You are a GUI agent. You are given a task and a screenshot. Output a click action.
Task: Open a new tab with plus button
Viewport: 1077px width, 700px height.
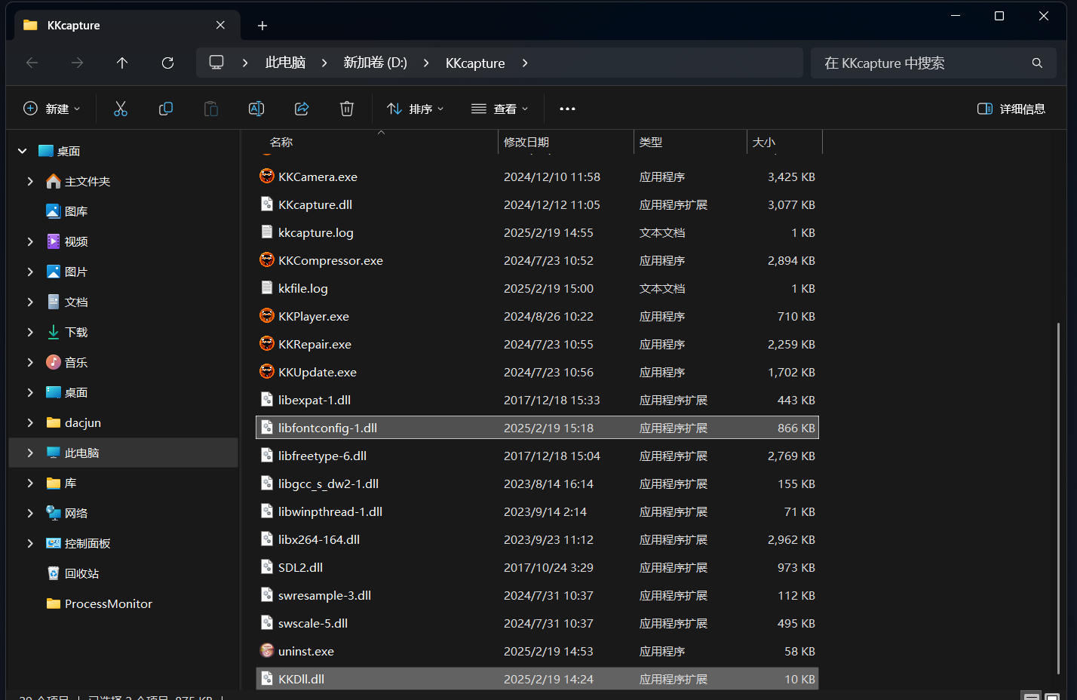click(262, 26)
